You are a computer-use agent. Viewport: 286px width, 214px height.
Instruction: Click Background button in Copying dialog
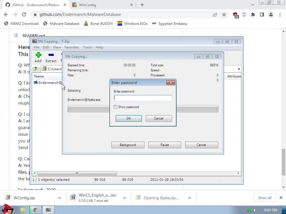point(128,145)
